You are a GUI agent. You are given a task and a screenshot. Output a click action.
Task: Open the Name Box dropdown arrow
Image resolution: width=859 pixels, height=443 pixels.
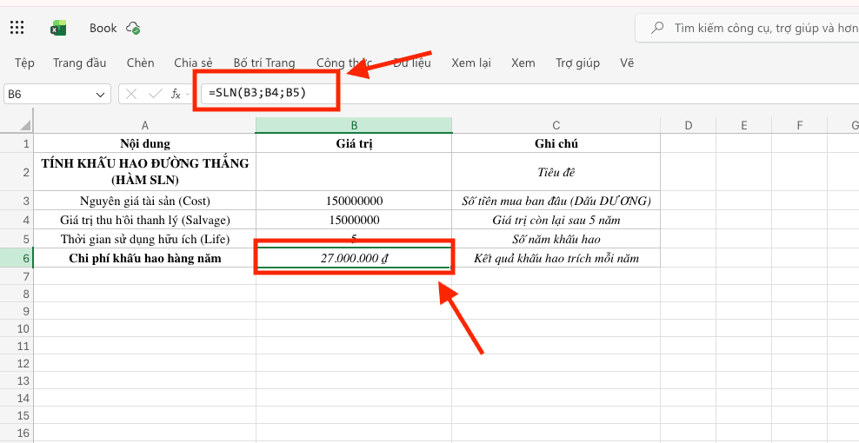(100, 95)
